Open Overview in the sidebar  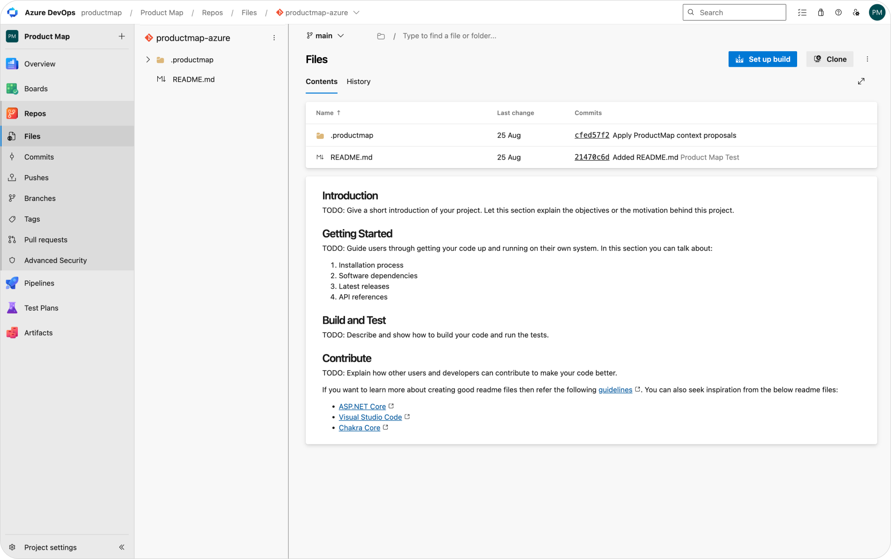(x=67, y=64)
